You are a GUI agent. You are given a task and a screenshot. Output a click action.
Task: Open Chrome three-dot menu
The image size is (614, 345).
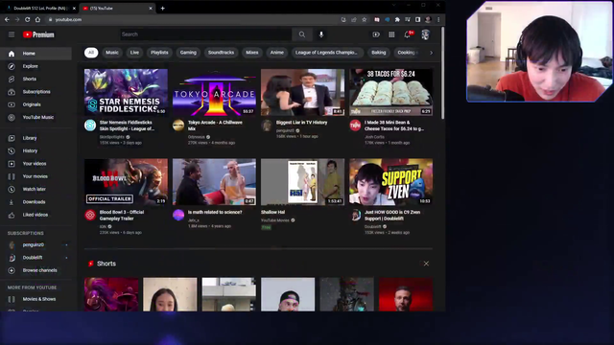(x=438, y=19)
